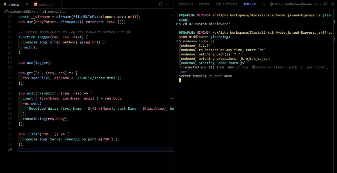
Task: Click the bash - 07-custom-middleware terminal label
Action: pyautogui.click(x=293, y=4)
